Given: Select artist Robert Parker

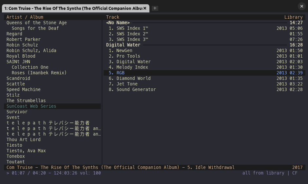Looking at the screenshot, I should point(23,39).
